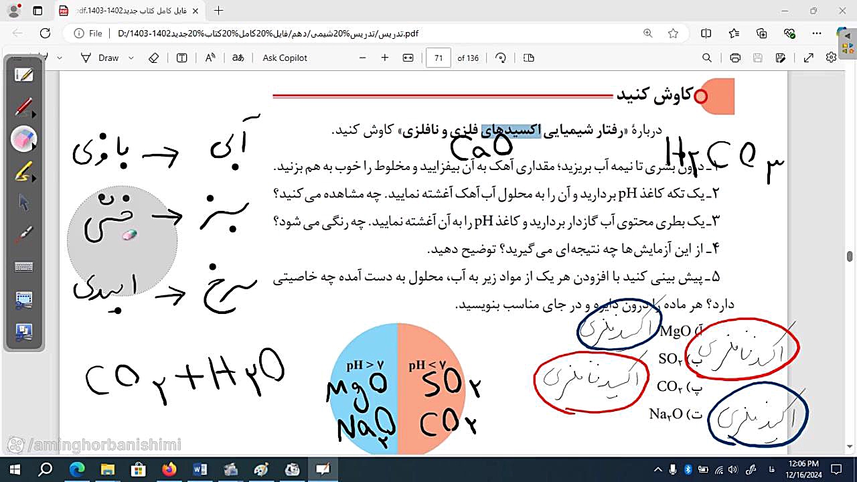Open the highlight options dropdown arrow
Image resolution: width=857 pixels, height=482 pixels.
click(x=60, y=58)
